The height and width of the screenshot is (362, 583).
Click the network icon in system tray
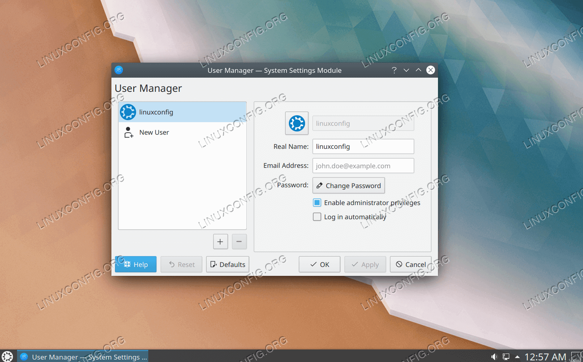click(506, 357)
